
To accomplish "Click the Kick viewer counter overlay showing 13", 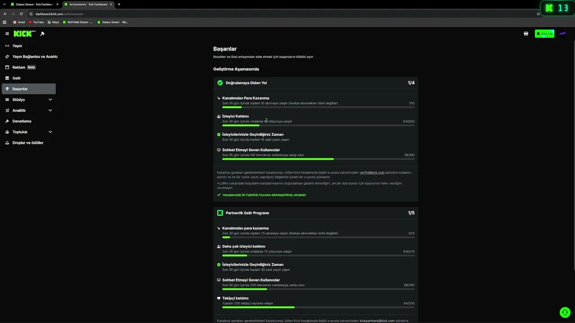I will point(557,8).
